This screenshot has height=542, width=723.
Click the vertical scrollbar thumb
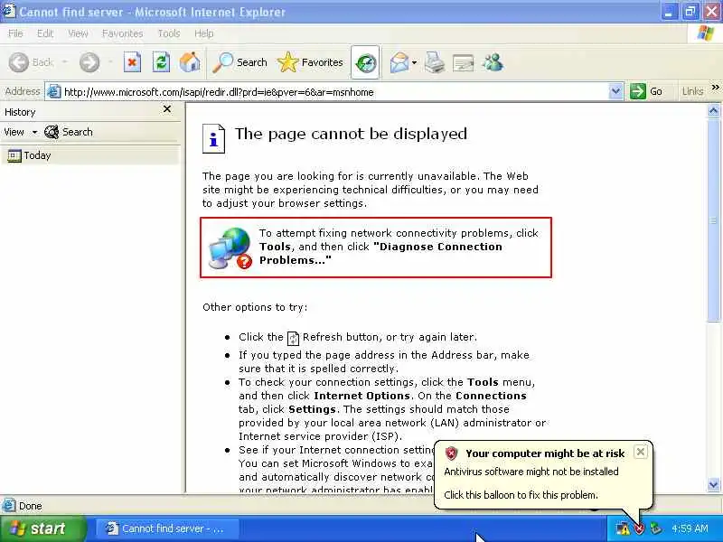tap(713, 220)
